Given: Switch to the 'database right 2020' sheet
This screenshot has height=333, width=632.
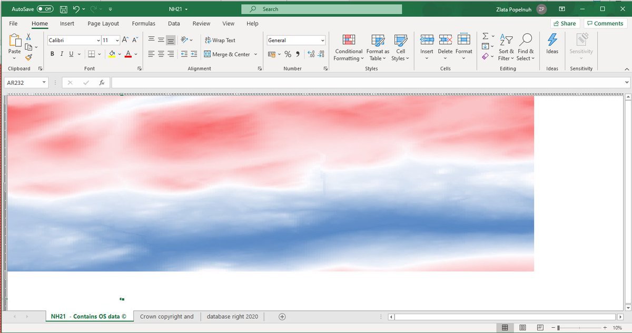Looking at the screenshot, I should click(232, 317).
